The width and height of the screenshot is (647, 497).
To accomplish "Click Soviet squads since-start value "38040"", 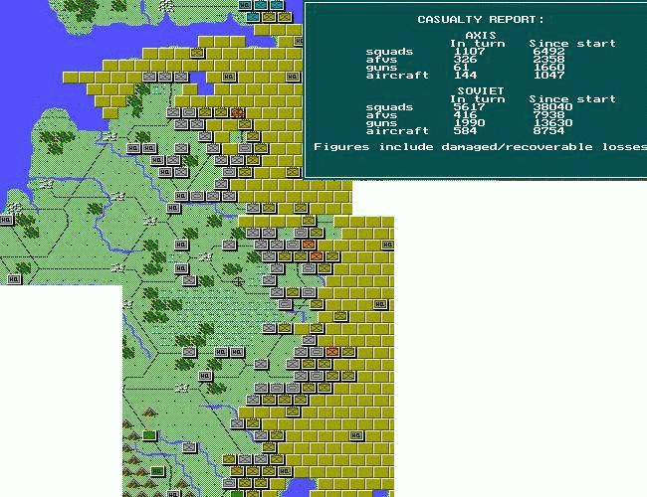I will pyautogui.click(x=552, y=107).
